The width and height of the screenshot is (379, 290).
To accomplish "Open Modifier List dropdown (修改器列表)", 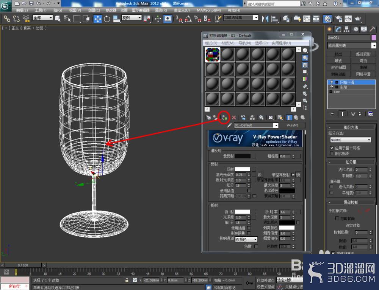I will (352, 45).
